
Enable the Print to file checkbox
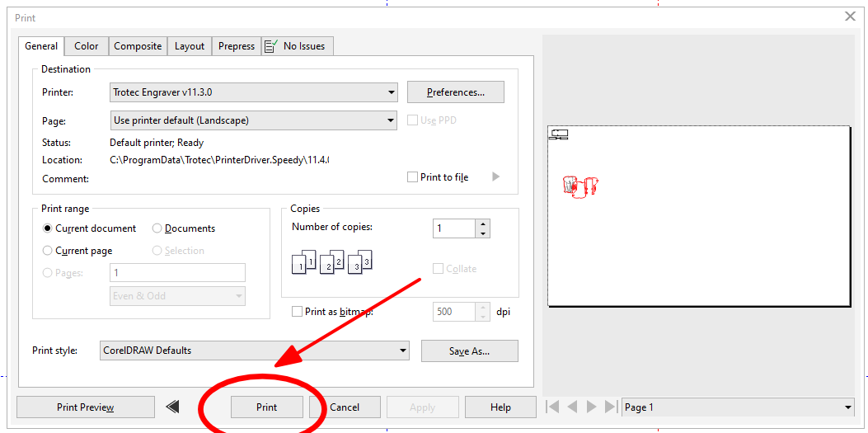(x=412, y=177)
